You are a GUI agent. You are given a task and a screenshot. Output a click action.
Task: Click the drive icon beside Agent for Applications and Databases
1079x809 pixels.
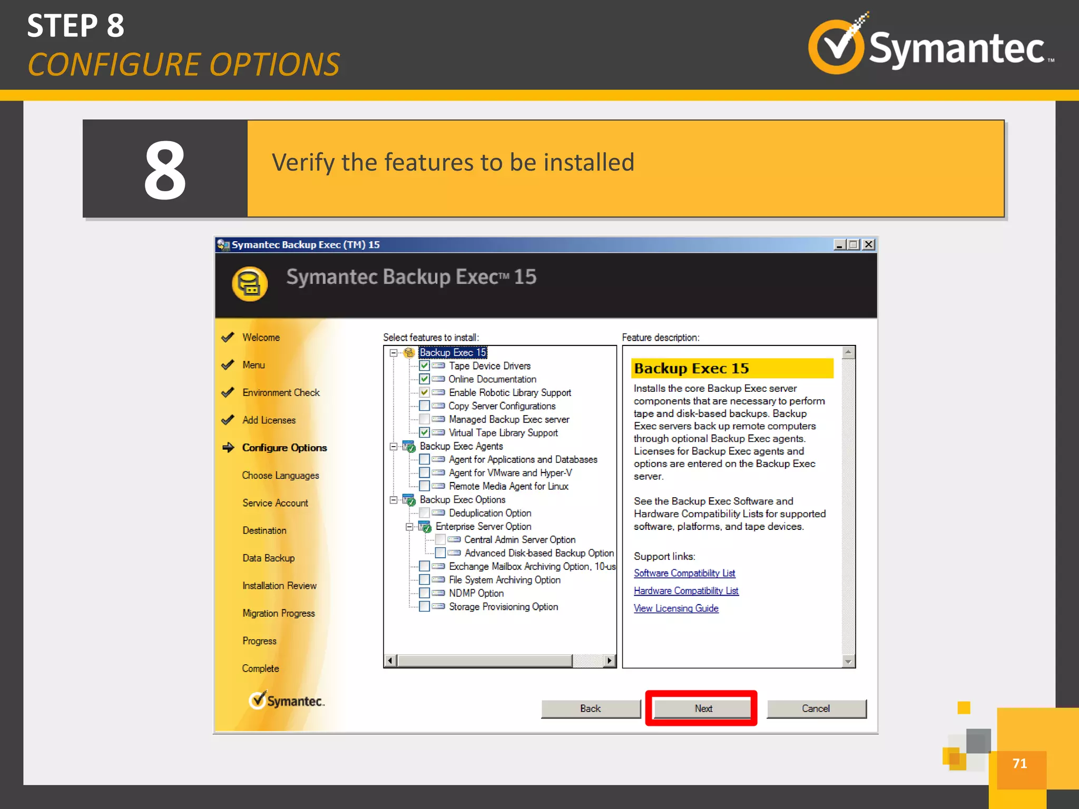[x=438, y=459]
